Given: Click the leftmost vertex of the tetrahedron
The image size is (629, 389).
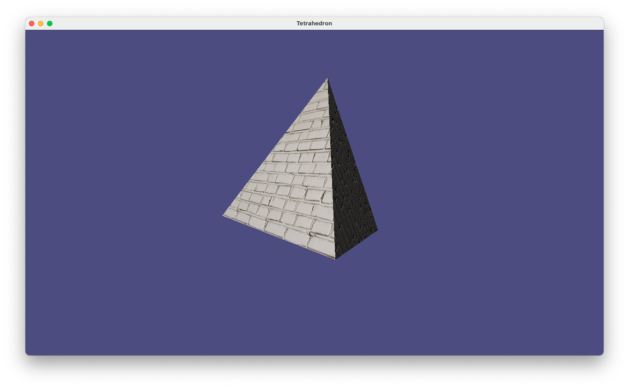Looking at the screenshot, I should (224, 215).
